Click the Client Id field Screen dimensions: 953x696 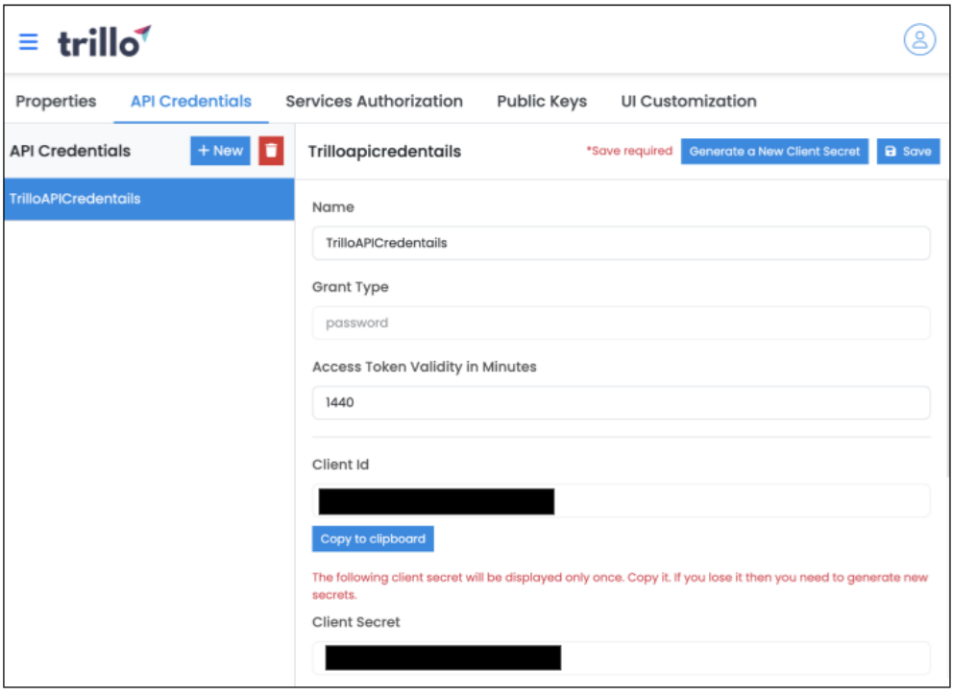pos(621,501)
